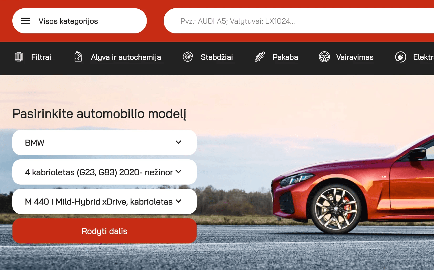Click the Visos kategorijos text

(68, 21)
